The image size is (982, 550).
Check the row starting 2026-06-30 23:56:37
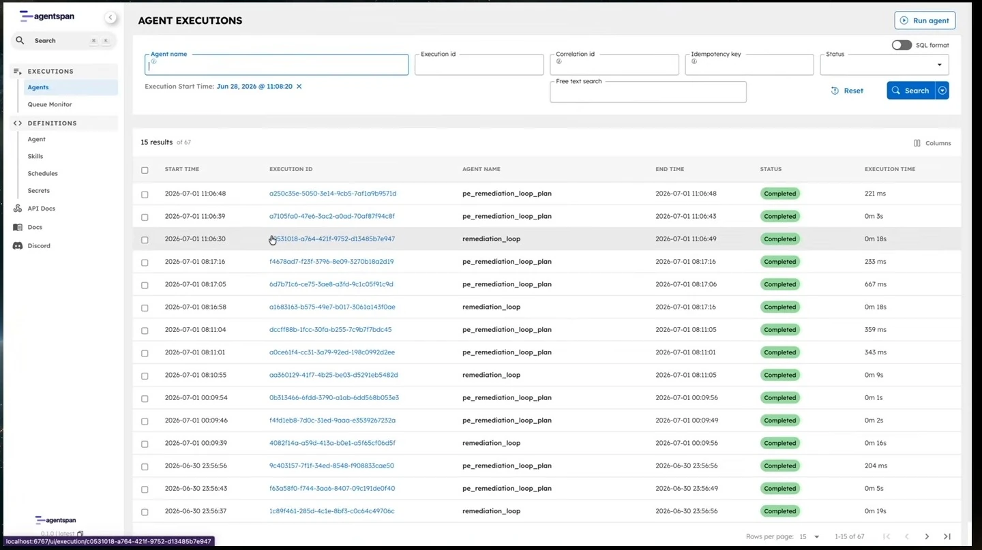tap(145, 512)
